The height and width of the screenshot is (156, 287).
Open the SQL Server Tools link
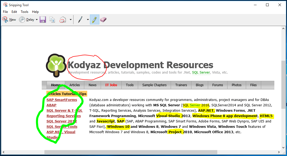(x=62, y=127)
